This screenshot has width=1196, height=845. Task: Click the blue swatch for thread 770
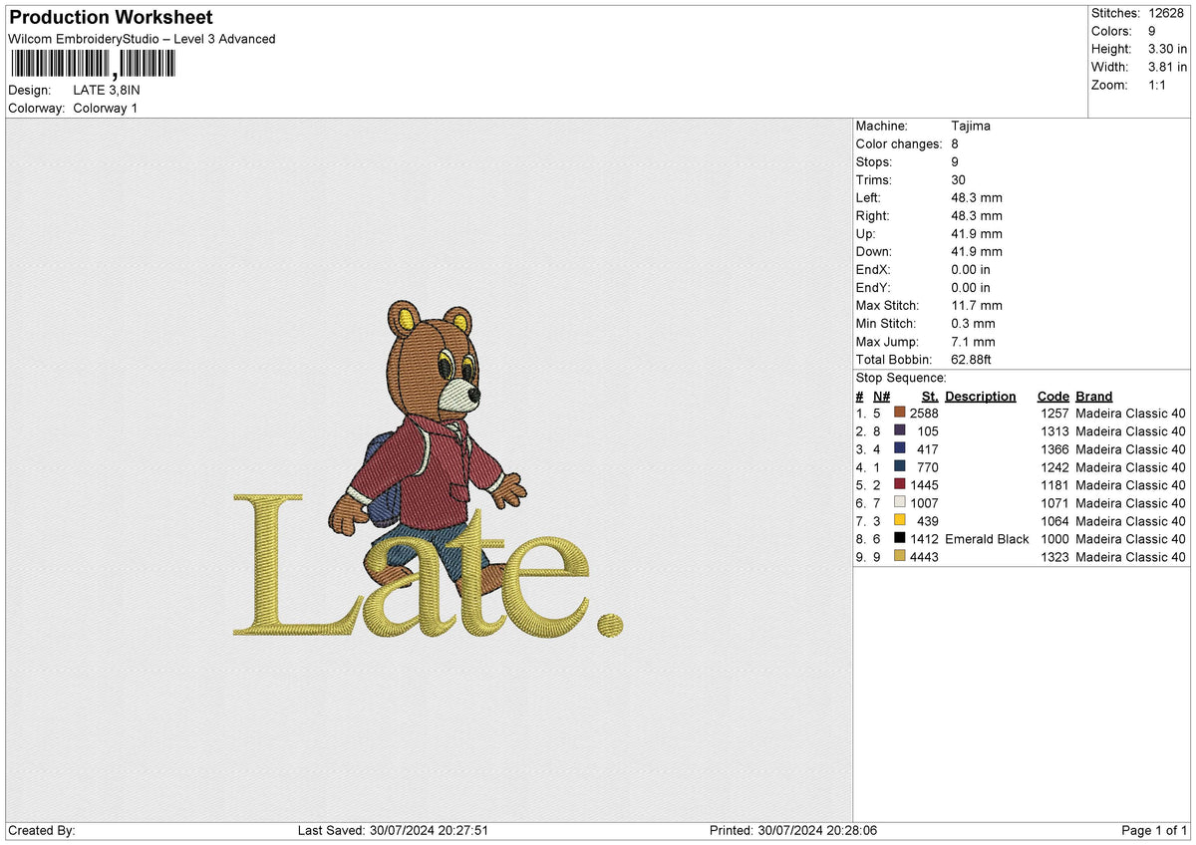point(900,467)
